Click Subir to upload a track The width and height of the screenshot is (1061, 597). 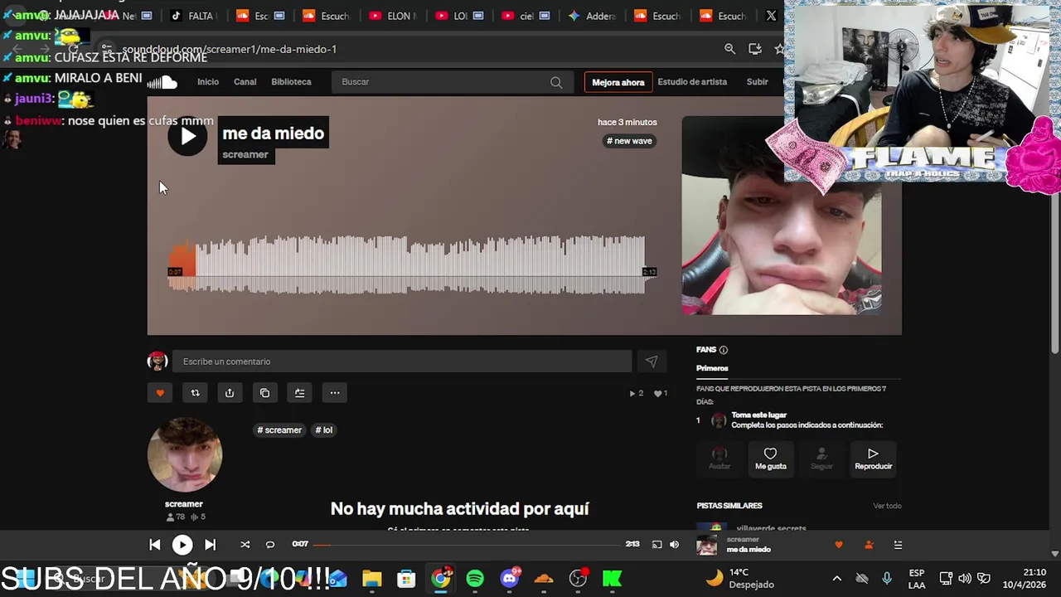click(x=757, y=82)
